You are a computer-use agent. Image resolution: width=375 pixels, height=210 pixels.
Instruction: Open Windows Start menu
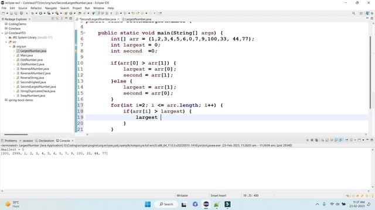point(148,204)
